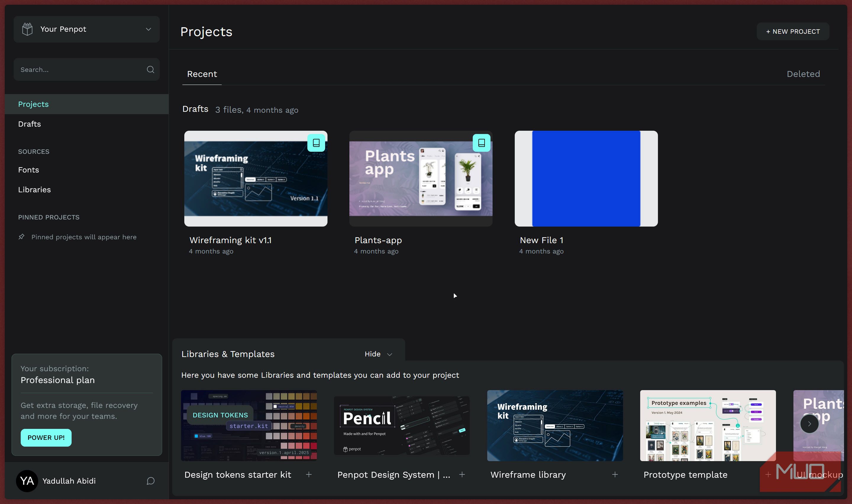The height and width of the screenshot is (504, 852).
Task: Open the New File 1 thumbnail
Action: [x=586, y=179]
